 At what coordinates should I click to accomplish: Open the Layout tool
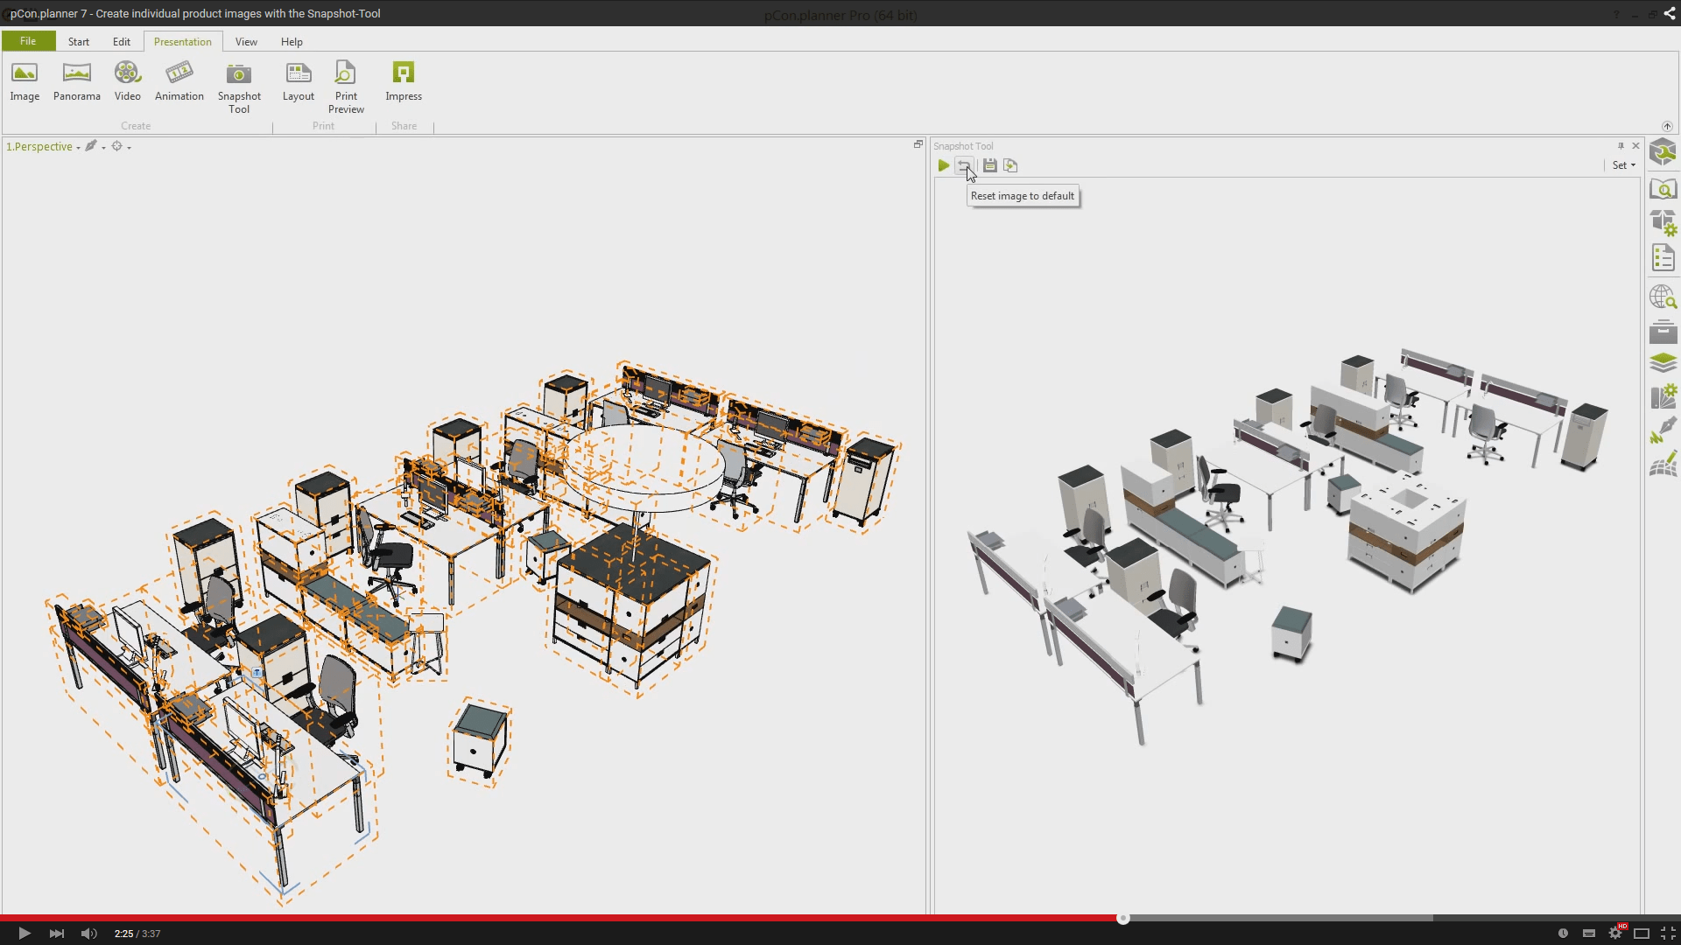pos(299,80)
